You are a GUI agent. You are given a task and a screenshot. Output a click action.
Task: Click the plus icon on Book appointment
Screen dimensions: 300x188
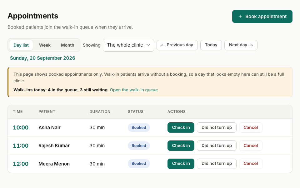pyautogui.click(x=240, y=17)
